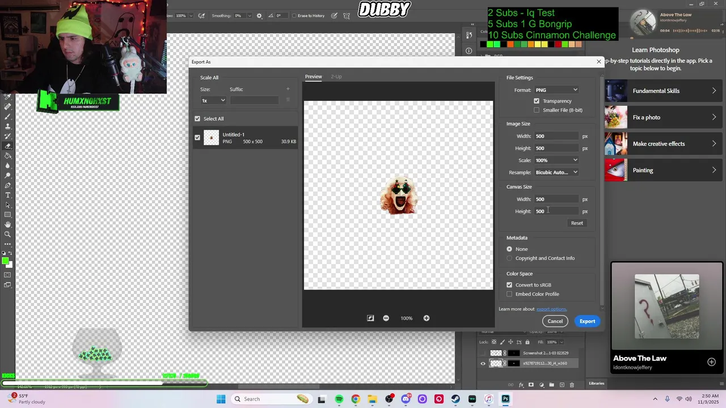Open the Resample Bicubic Auto dropdown

556,172
